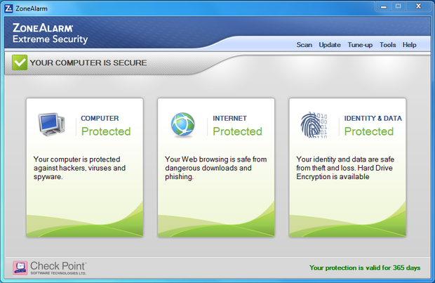Viewport: 435px width, 283px height.
Task: Click the fingerprint identity icon
Action: click(x=314, y=125)
